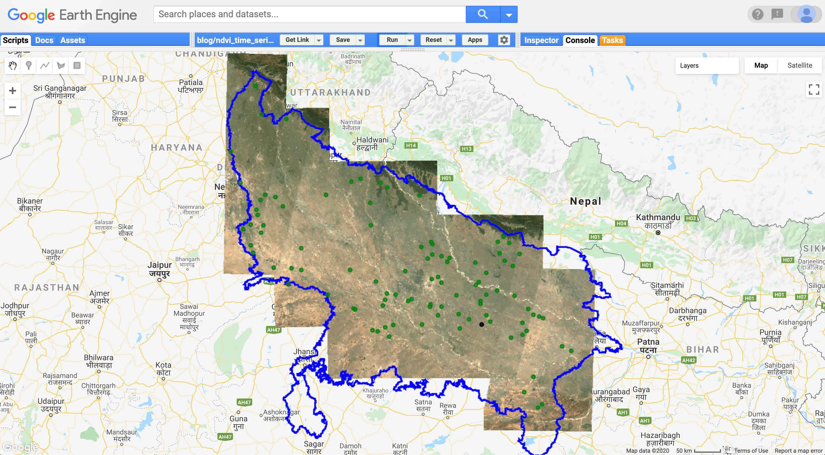Switch the basemap to Map view

(761, 65)
